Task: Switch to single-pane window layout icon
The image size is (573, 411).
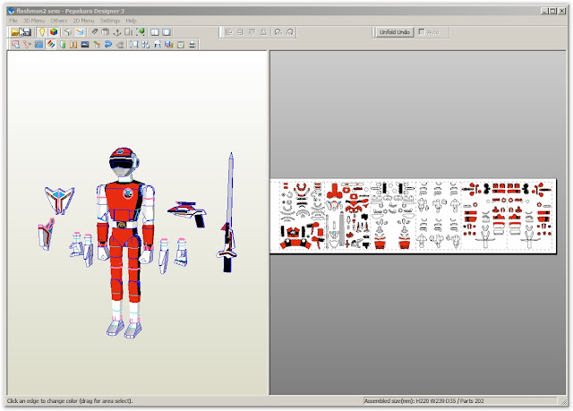Action: click(167, 32)
